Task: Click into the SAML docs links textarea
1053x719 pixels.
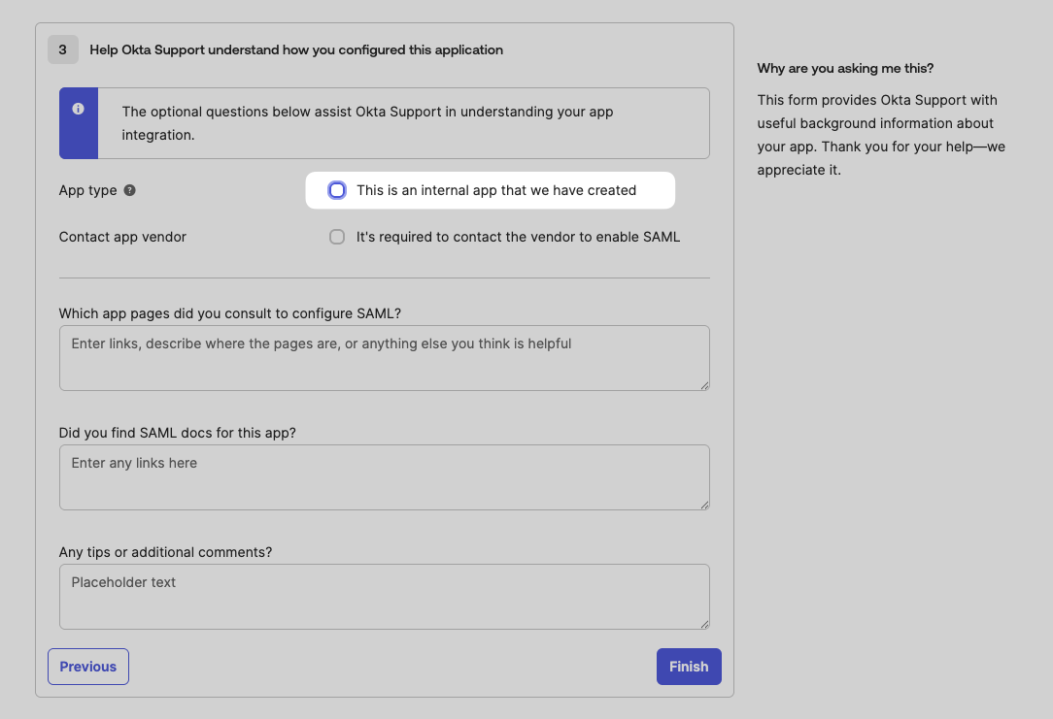Action: pyautogui.click(x=384, y=477)
